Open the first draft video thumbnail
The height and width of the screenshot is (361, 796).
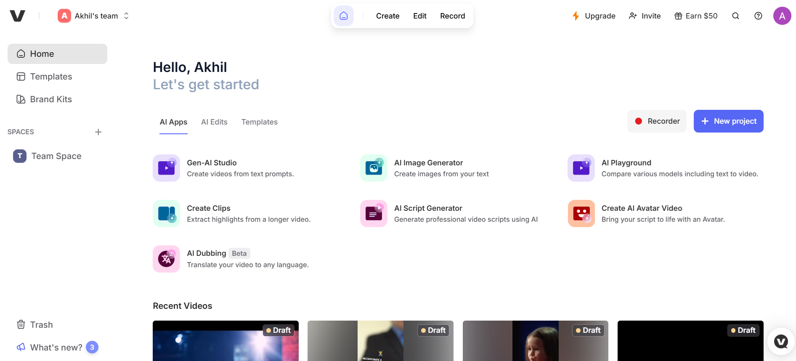click(x=226, y=342)
